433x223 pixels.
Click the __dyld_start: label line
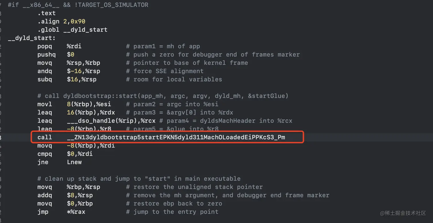click(32, 38)
